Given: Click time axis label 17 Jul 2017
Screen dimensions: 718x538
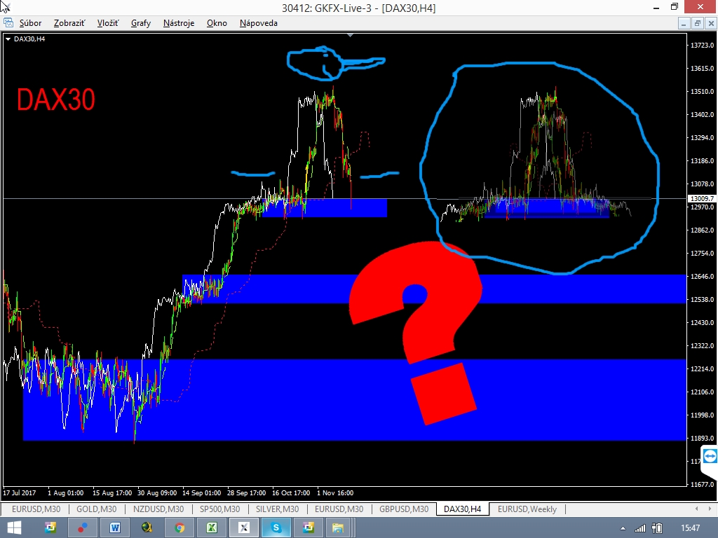Looking at the screenshot, I should tap(19, 492).
